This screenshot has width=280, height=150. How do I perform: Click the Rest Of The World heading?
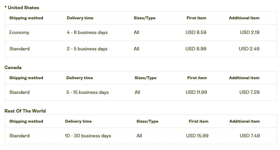pyautogui.click(x=25, y=111)
